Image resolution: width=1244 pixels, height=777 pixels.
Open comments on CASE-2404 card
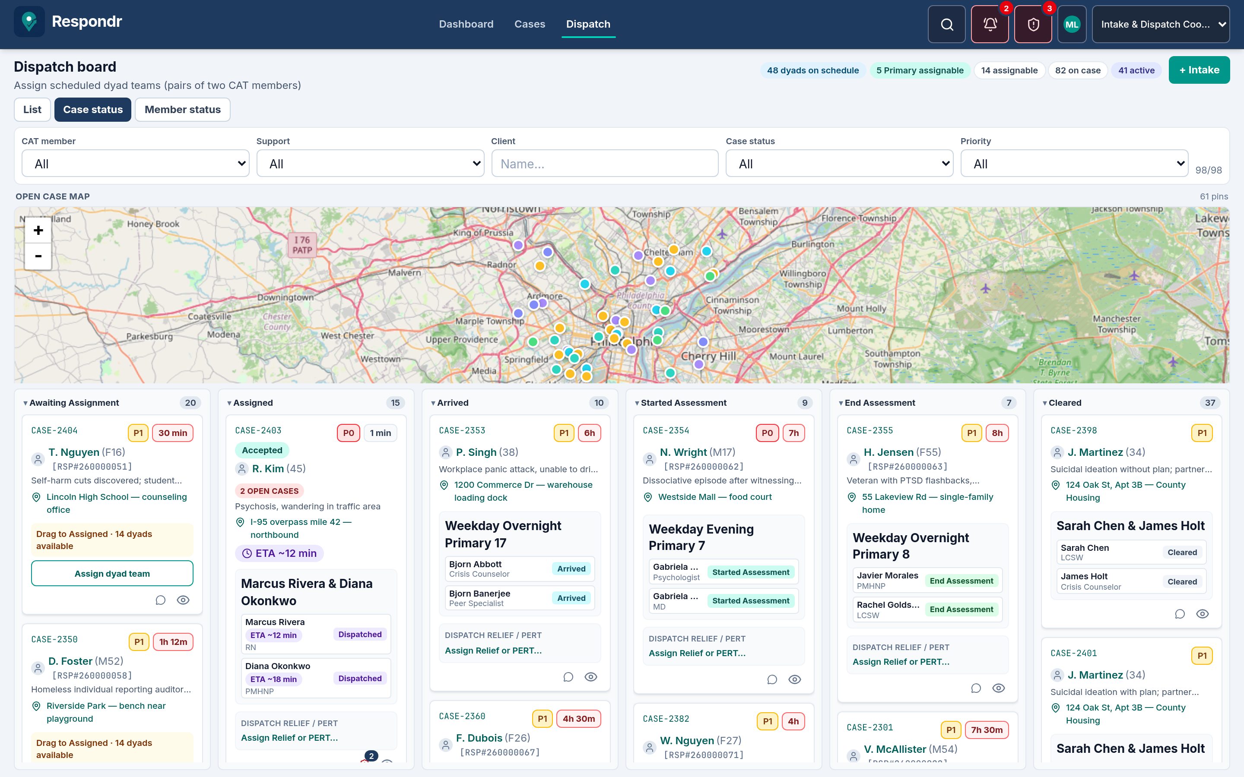[x=160, y=600]
